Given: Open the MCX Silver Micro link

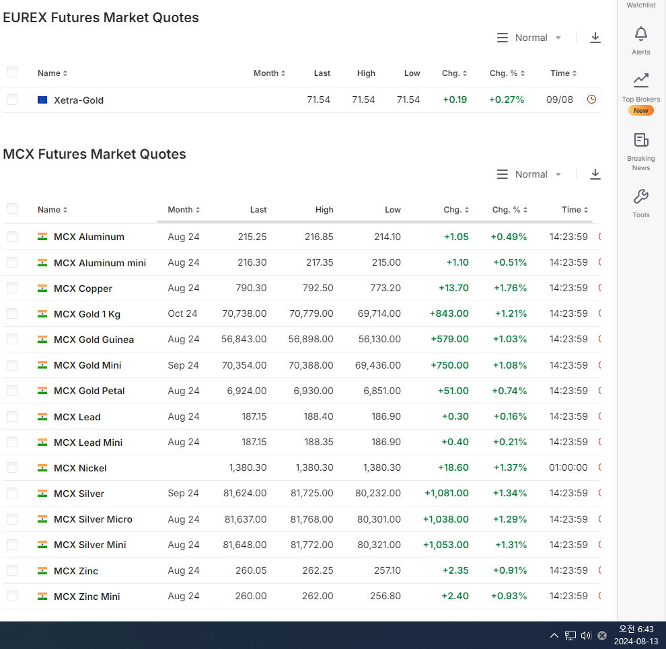Looking at the screenshot, I should click(x=93, y=519).
